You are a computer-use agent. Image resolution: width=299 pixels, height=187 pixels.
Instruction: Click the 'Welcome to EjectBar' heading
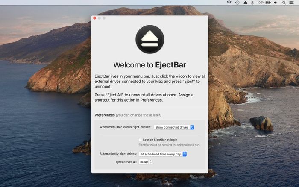click(149, 65)
